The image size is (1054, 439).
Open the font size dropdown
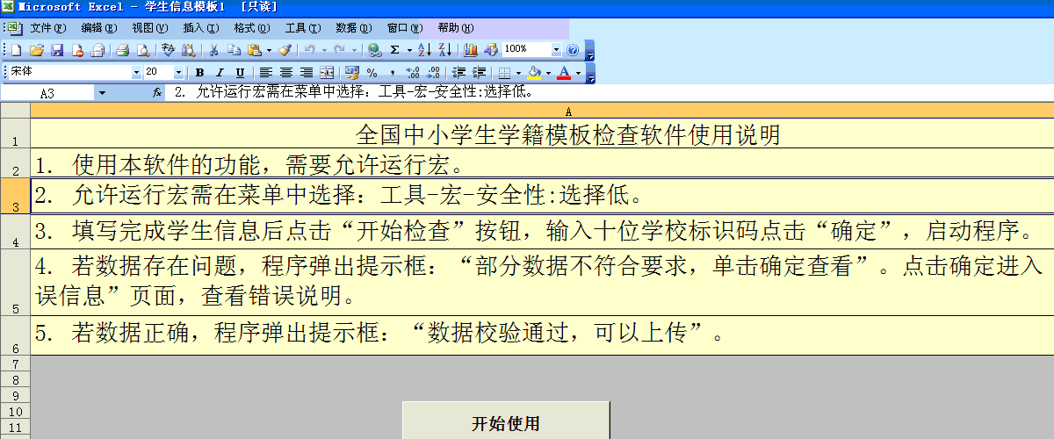(x=179, y=72)
